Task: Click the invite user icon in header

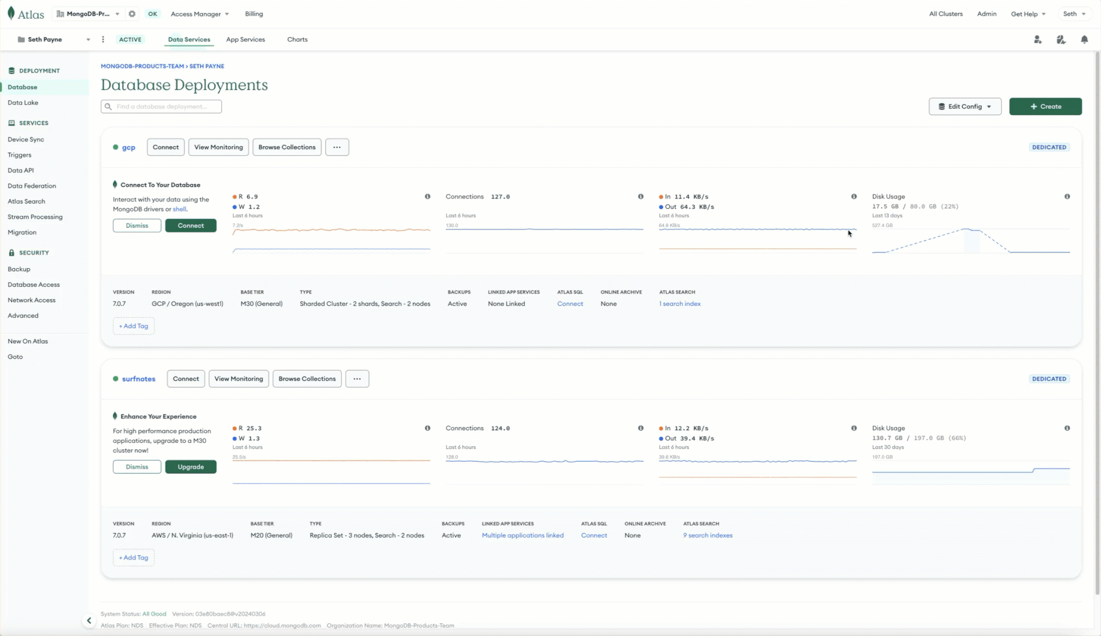Action: coord(1037,40)
